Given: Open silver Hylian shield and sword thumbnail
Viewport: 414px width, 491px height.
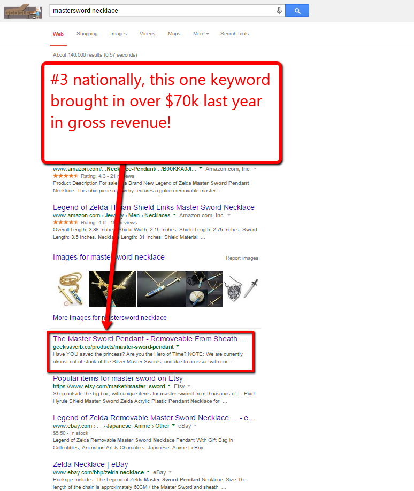Looking at the screenshot, I should click(x=241, y=289).
